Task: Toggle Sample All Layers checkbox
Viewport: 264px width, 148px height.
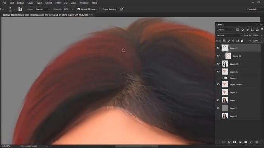Action: click(x=78, y=9)
